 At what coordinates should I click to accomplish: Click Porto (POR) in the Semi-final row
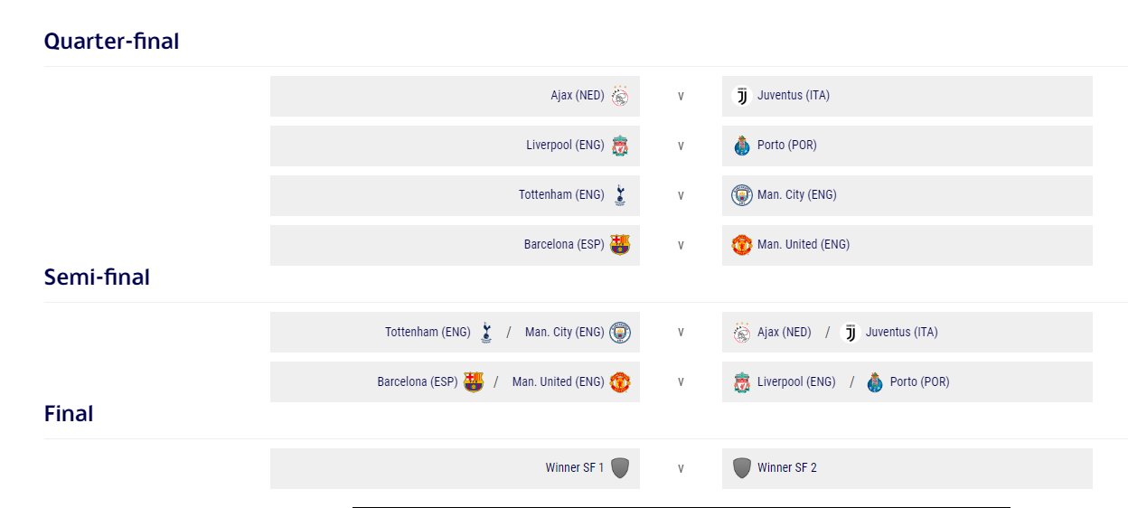(919, 381)
